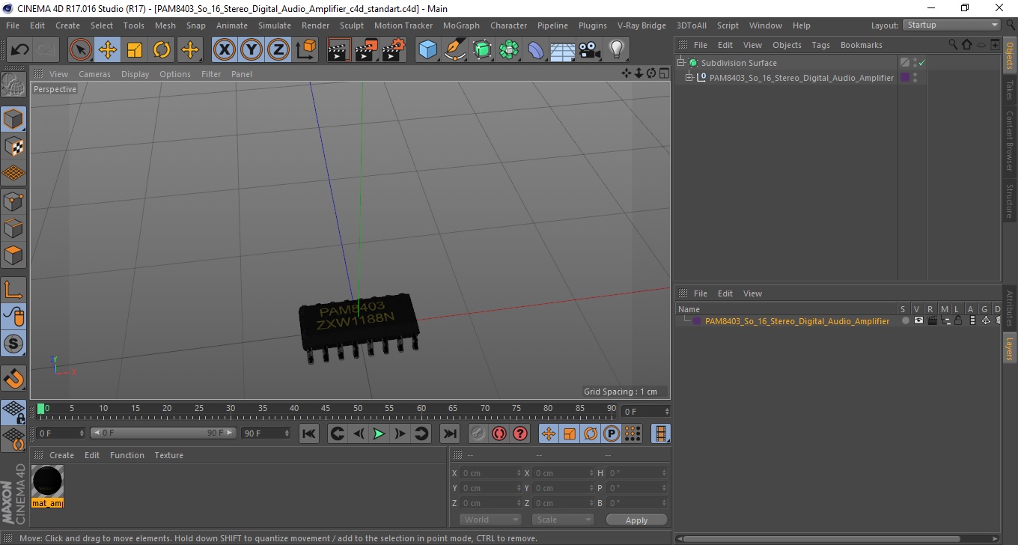Switch to Points mode

point(13,201)
